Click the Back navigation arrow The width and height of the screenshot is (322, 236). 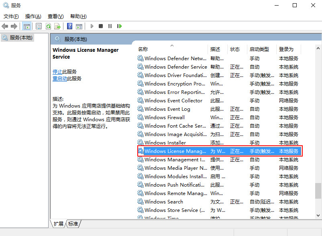pyautogui.click(x=5, y=26)
